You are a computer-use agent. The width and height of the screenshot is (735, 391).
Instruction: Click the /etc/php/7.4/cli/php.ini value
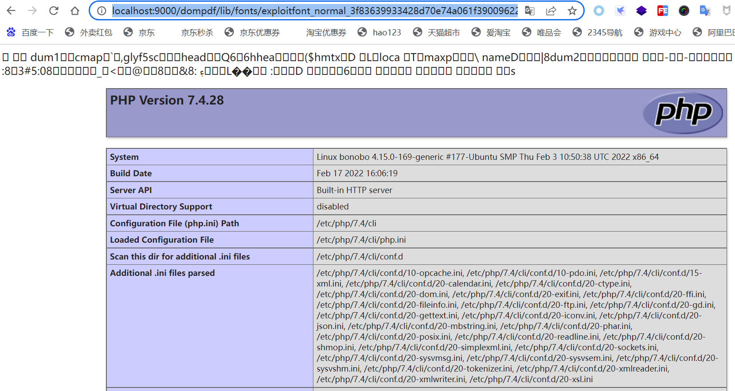click(x=361, y=240)
